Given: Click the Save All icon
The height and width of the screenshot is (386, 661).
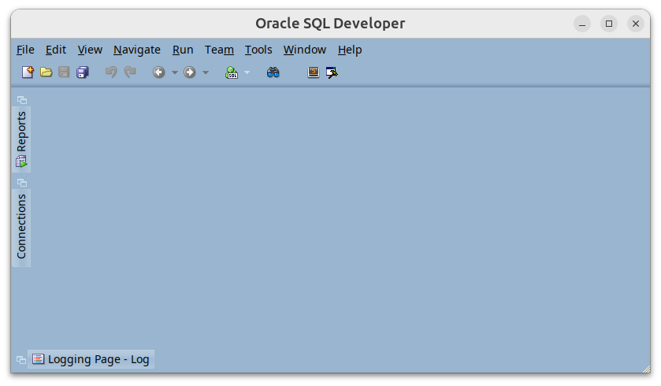Looking at the screenshot, I should coord(83,72).
